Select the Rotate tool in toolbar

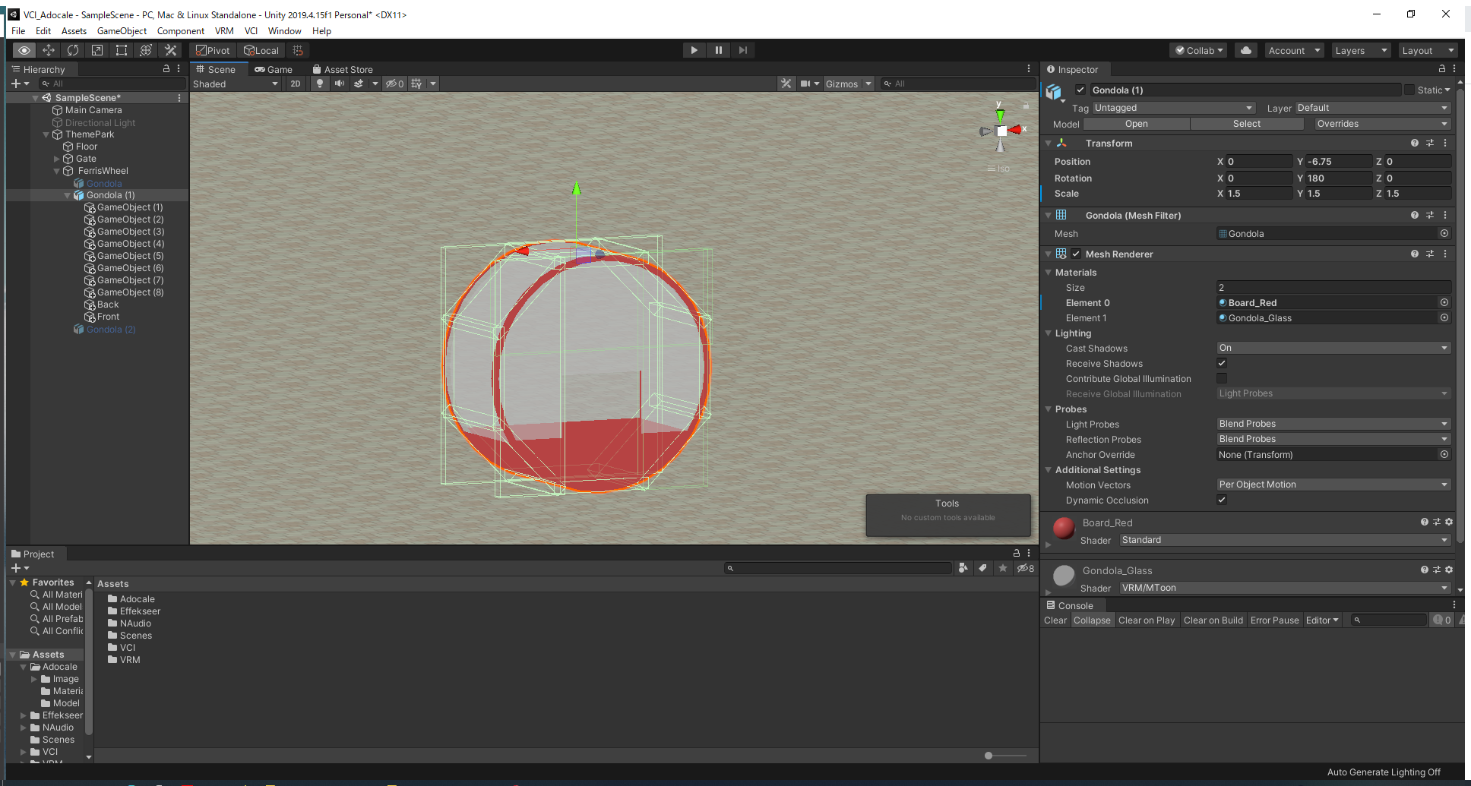[73, 50]
